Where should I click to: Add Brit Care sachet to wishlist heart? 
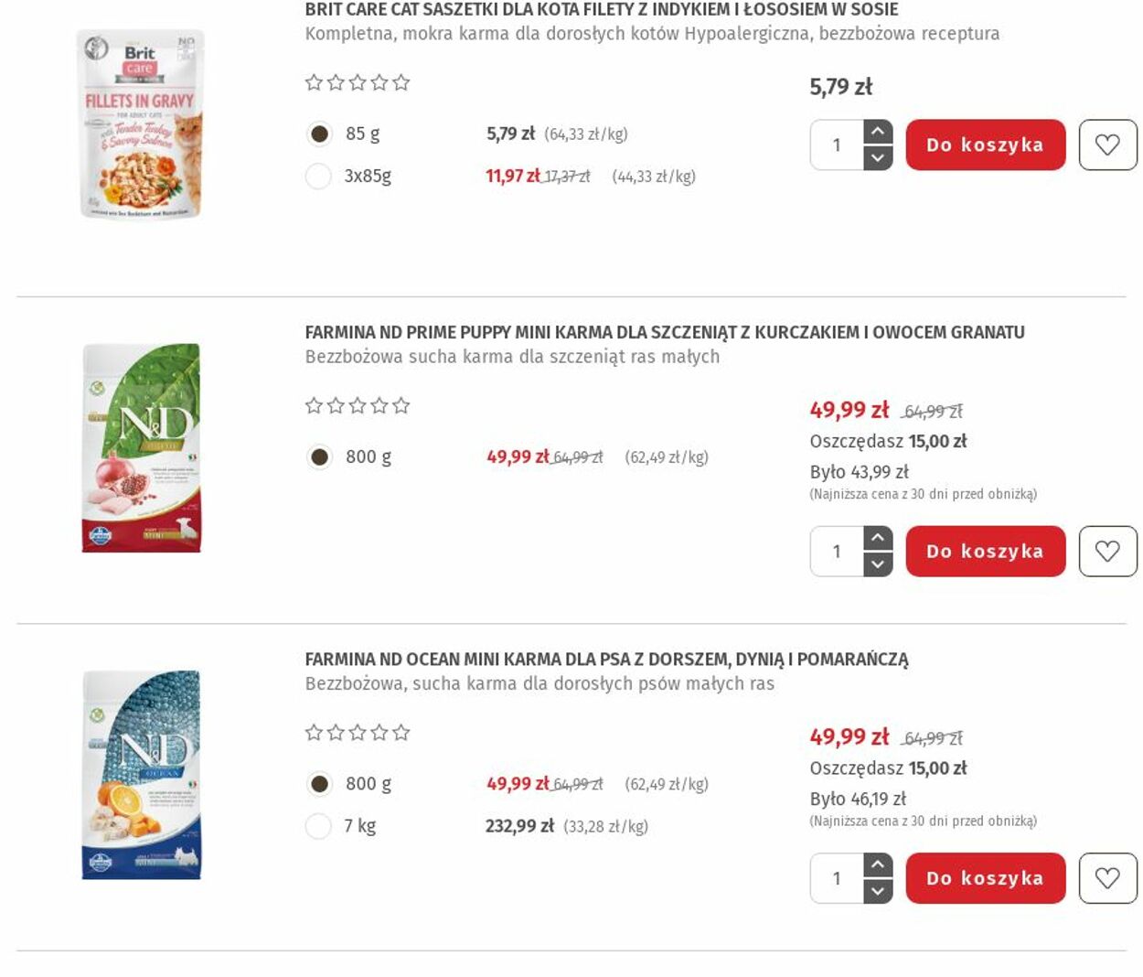pyautogui.click(x=1107, y=145)
